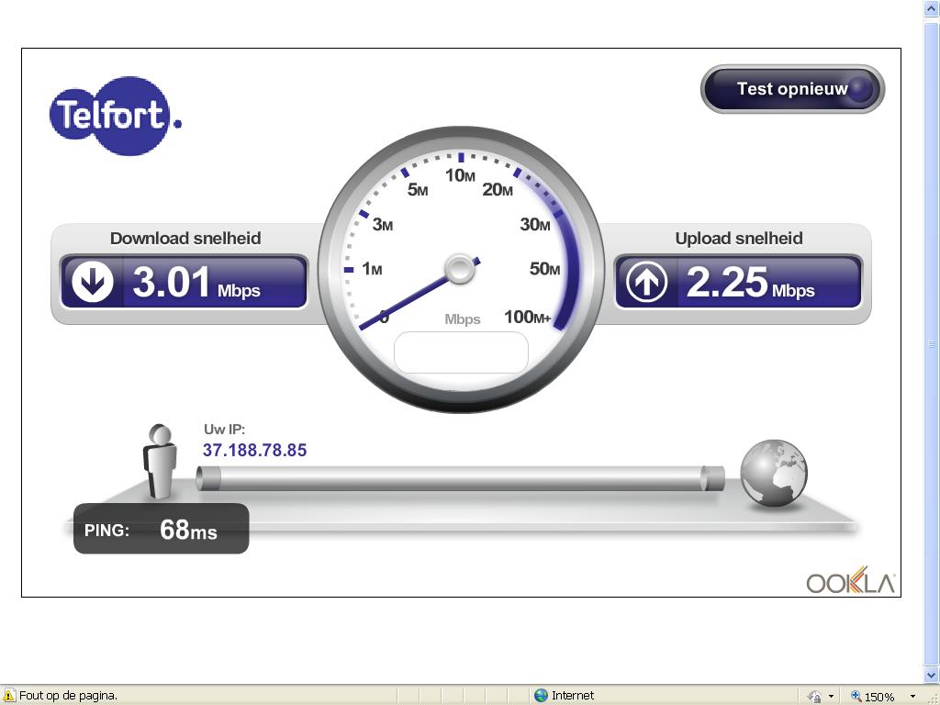The width and height of the screenshot is (940, 705).
Task: Click the speedometer needle hub
Action: pos(460,269)
